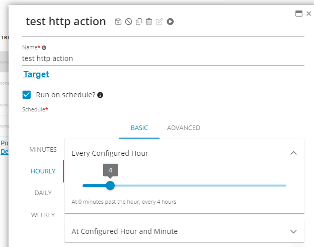Expand At Configured Hour and Minute section
This screenshot has width=314, height=247.
[x=294, y=231]
